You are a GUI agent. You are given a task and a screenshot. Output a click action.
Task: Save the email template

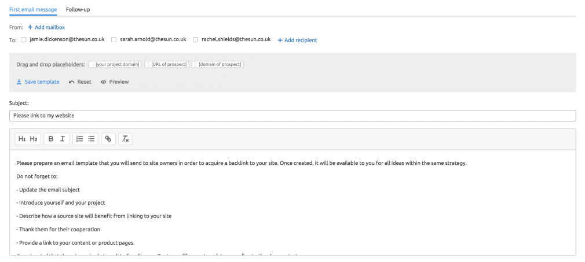click(x=38, y=82)
